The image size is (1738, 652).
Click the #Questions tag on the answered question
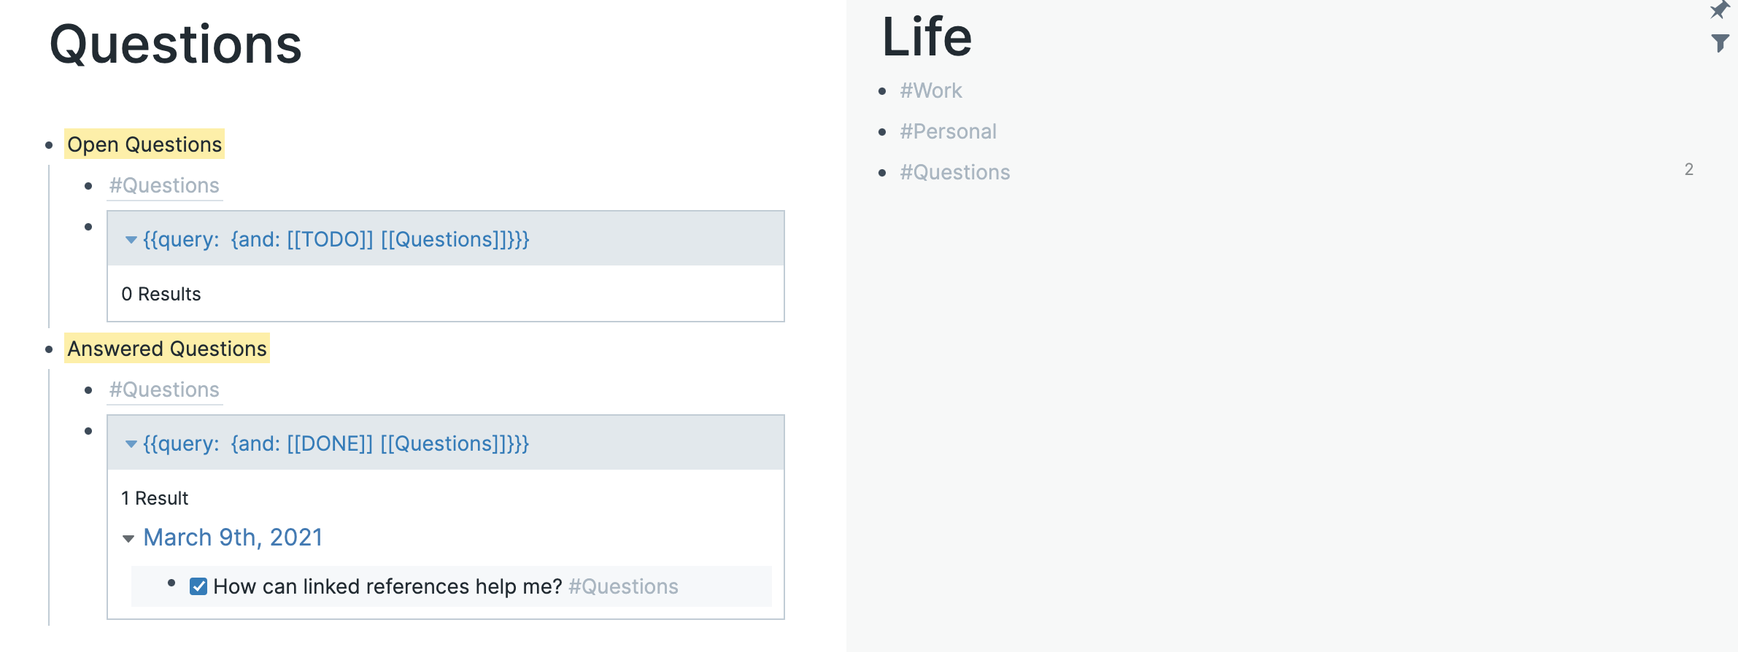[622, 586]
